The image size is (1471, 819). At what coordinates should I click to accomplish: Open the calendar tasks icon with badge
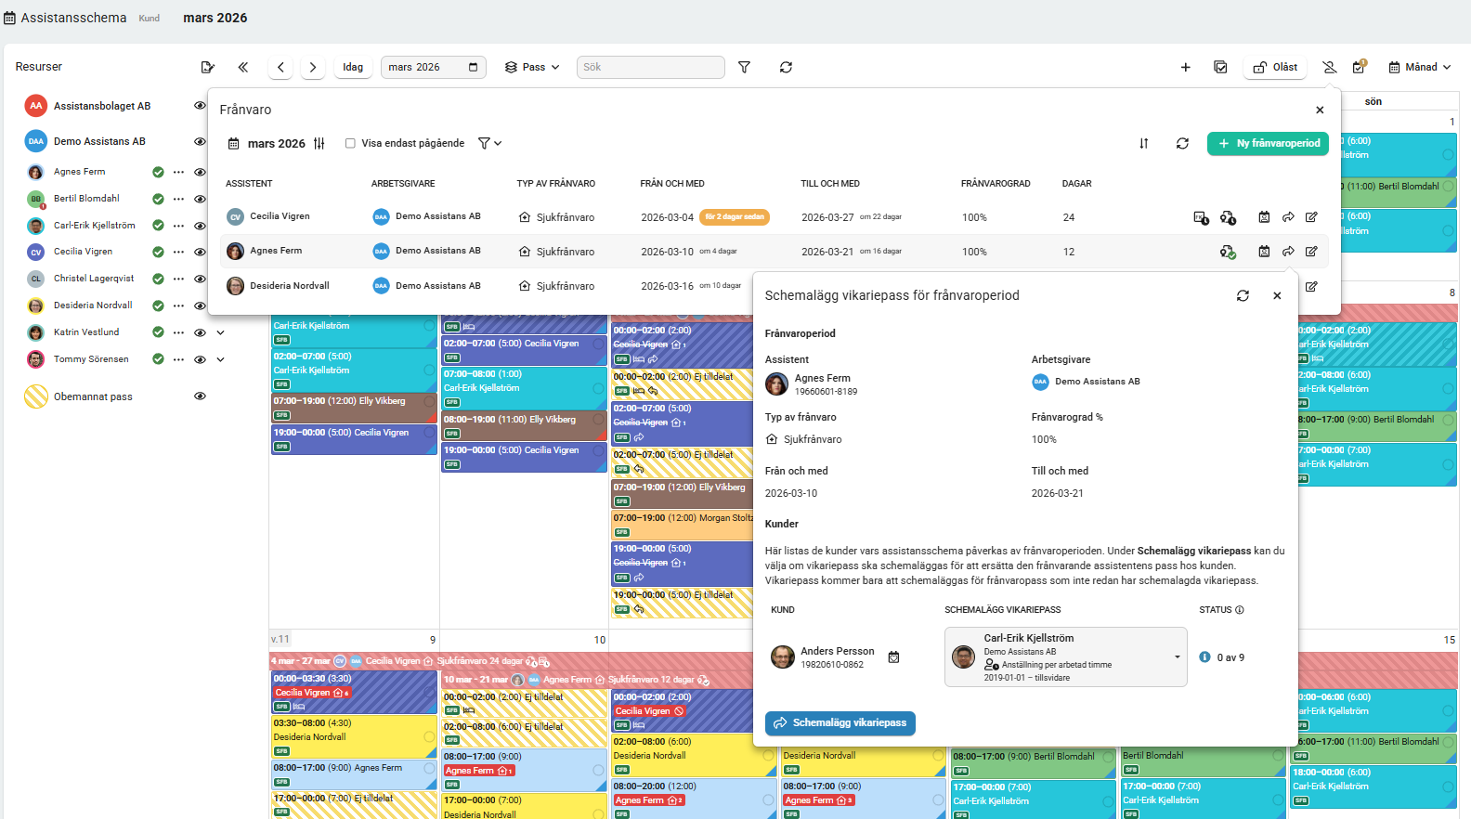click(1360, 67)
